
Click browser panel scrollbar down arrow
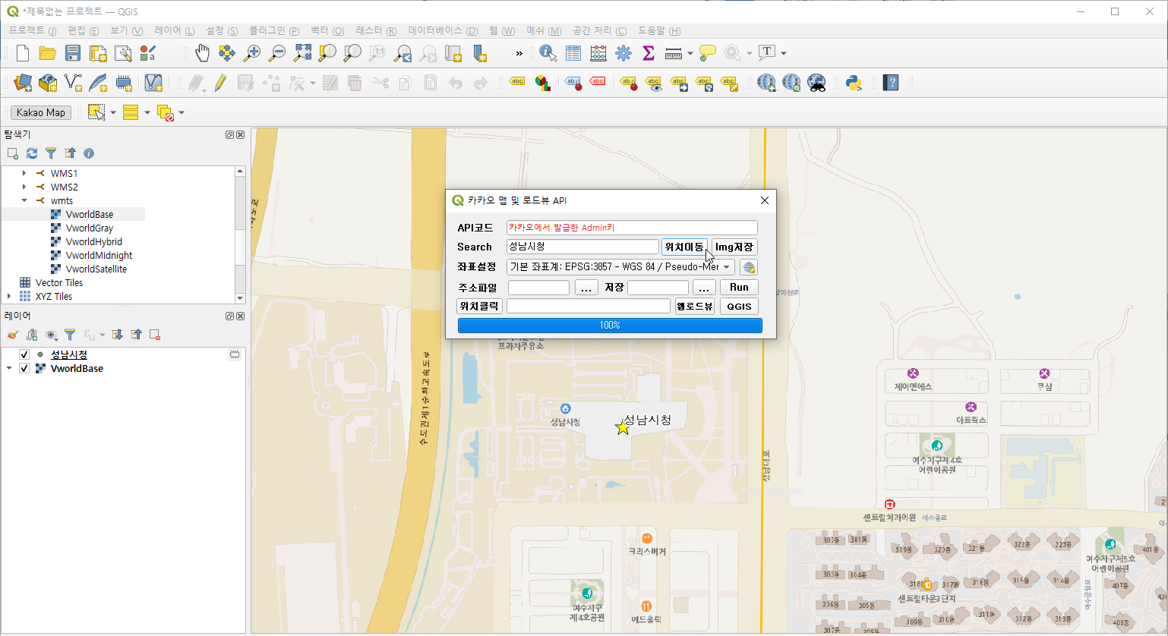[241, 298]
